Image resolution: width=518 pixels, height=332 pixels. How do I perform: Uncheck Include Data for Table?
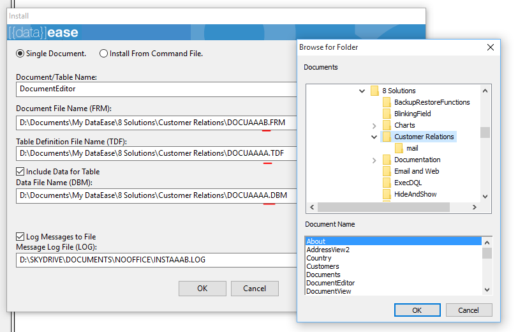coord(20,172)
